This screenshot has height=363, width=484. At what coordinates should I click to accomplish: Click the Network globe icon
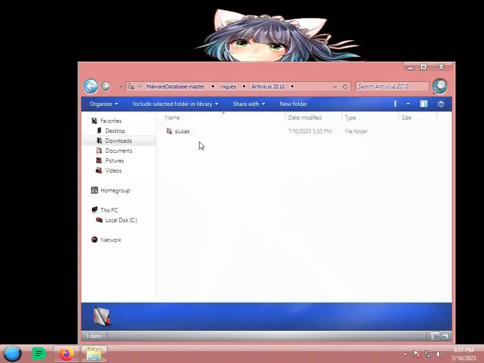pyautogui.click(x=95, y=240)
